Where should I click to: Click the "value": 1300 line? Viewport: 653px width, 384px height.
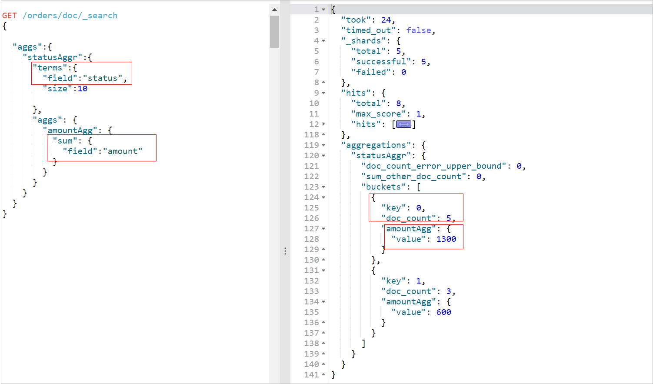423,239
